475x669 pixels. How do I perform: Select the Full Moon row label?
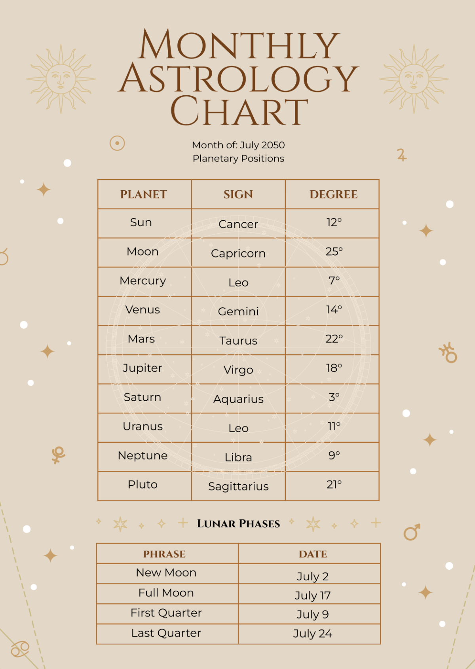point(166,593)
